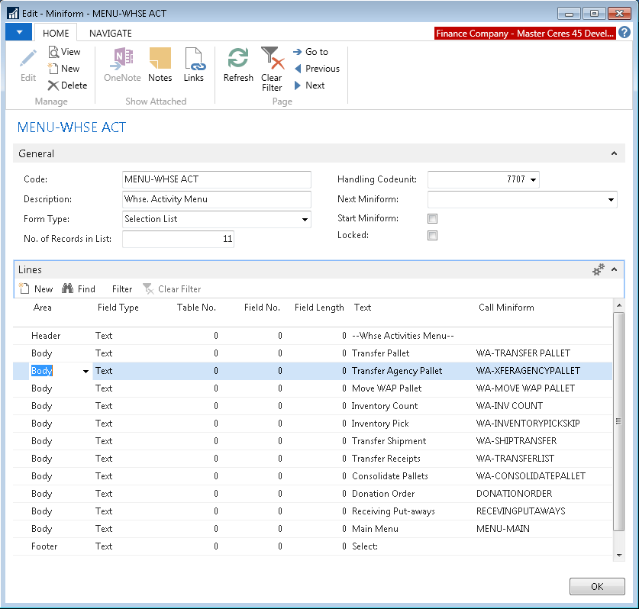Open the Next Miniform dropdown
The width and height of the screenshot is (639, 609).
pos(611,200)
